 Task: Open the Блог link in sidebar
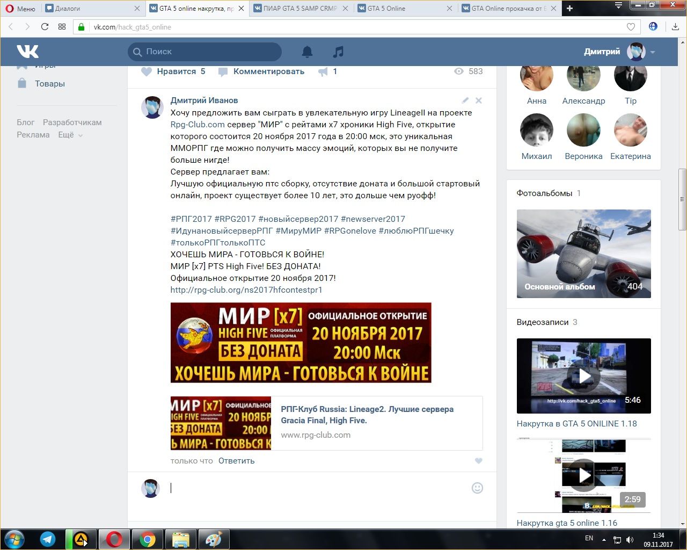coord(25,122)
